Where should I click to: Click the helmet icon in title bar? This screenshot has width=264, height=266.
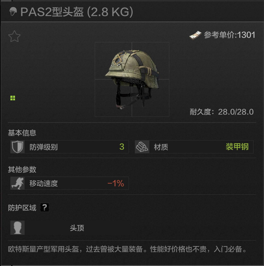[x=13, y=11]
